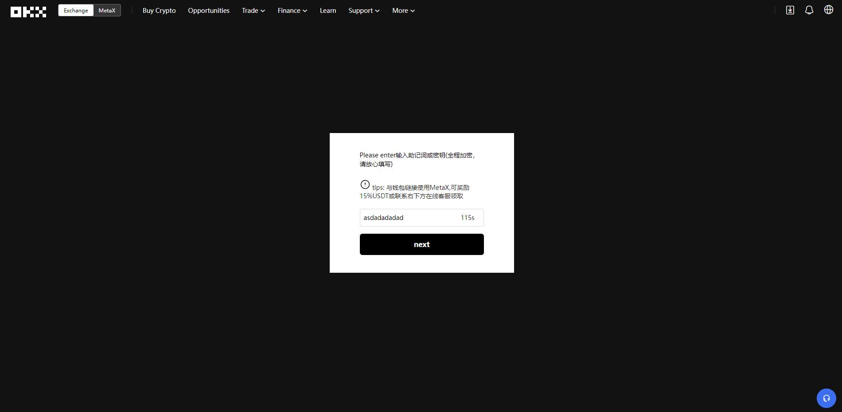Focus the field containing asdadadadad
842x412 pixels.
408,218
